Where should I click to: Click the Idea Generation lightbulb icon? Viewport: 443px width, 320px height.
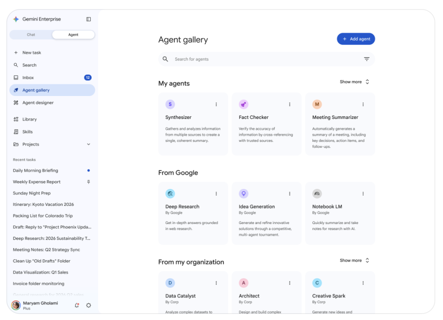[x=244, y=193]
